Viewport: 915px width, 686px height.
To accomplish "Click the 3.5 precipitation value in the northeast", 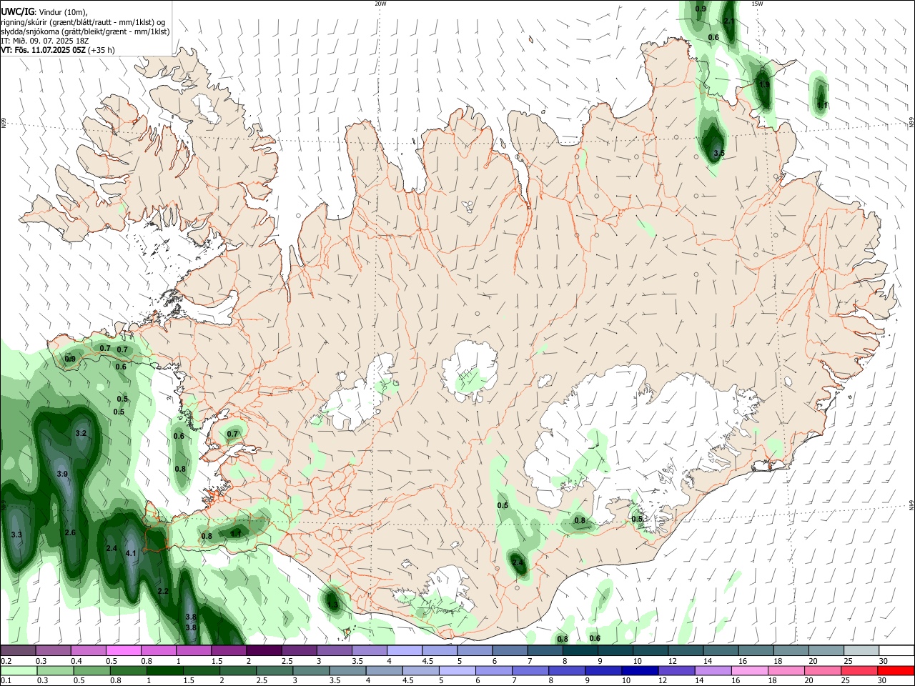I will [x=719, y=153].
